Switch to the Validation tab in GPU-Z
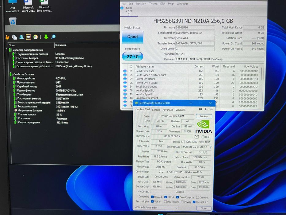The image size is (286, 215). 180,110
